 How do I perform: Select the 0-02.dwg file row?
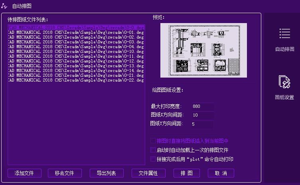(76, 37)
